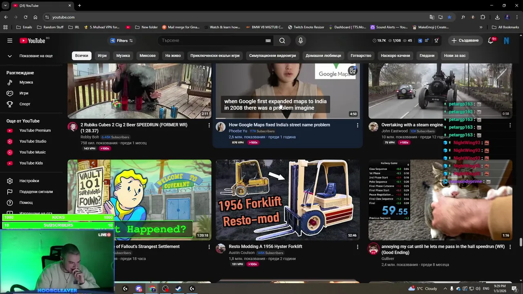Select the Наскоро качени chip
Image resolution: width=523 pixels, height=294 pixels.
click(396, 56)
